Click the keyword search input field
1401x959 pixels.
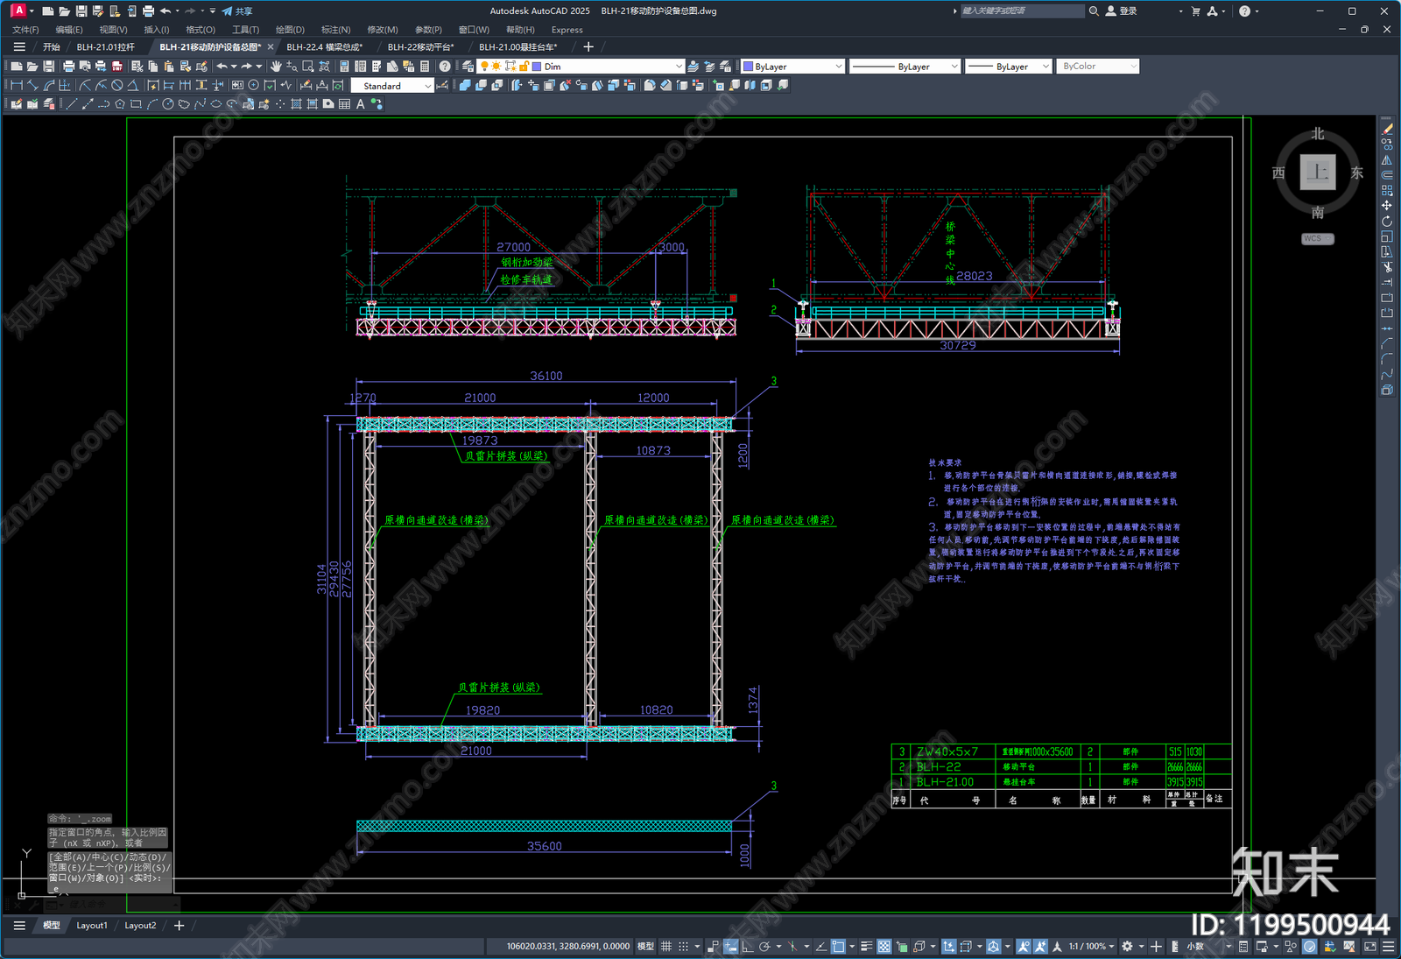pyautogui.click(x=1022, y=11)
